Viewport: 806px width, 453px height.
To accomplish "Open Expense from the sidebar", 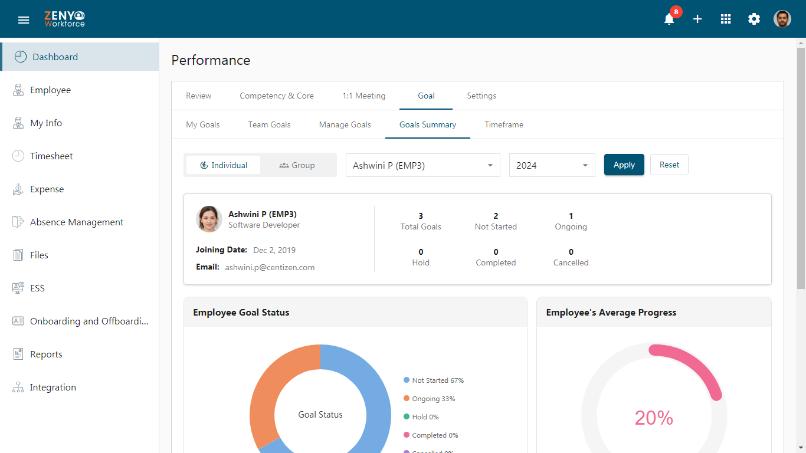I will click(x=80, y=189).
